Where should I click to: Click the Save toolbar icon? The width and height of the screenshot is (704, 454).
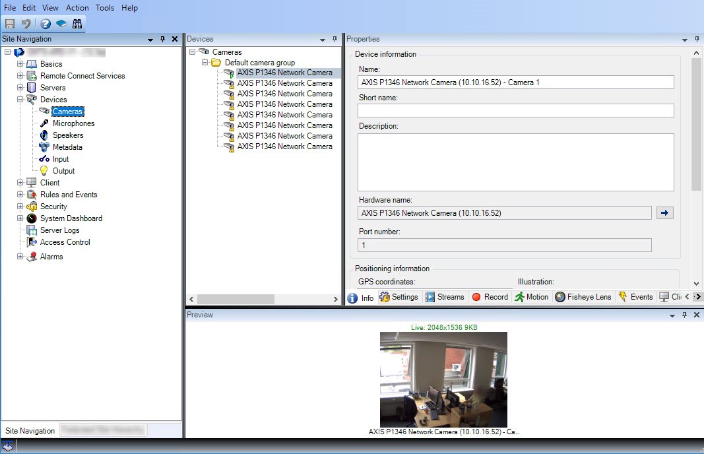(9, 23)
